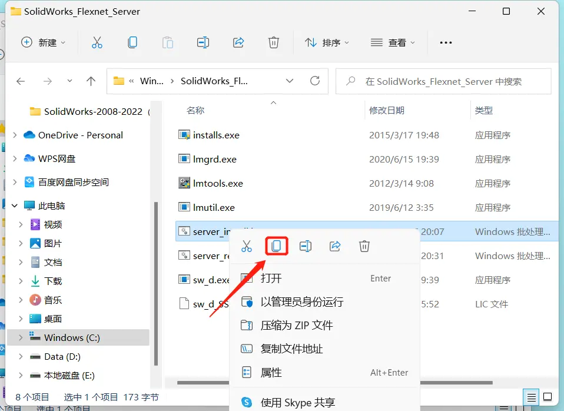Expand the 下载 folder node
This screenshot has height=411, width=564.
21,281
